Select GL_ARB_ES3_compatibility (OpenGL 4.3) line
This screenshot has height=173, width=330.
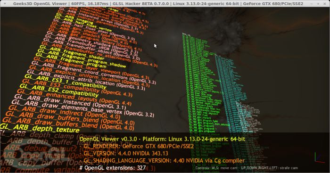78,88
